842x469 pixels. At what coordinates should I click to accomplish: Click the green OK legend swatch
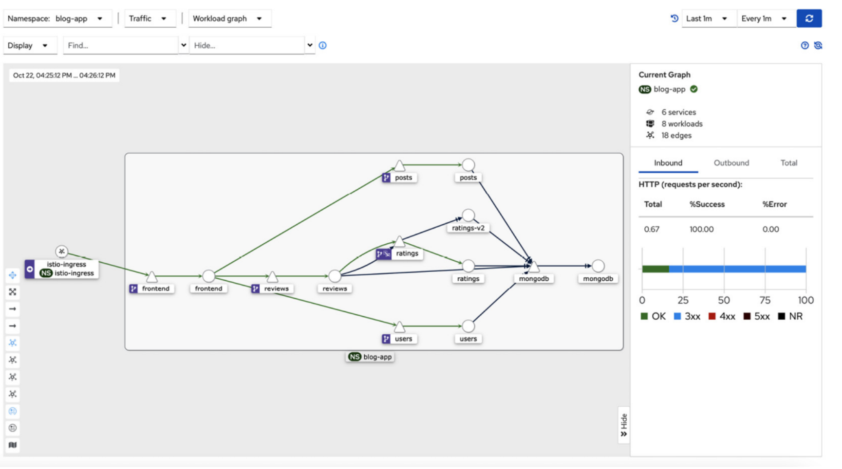coord(644,316)
